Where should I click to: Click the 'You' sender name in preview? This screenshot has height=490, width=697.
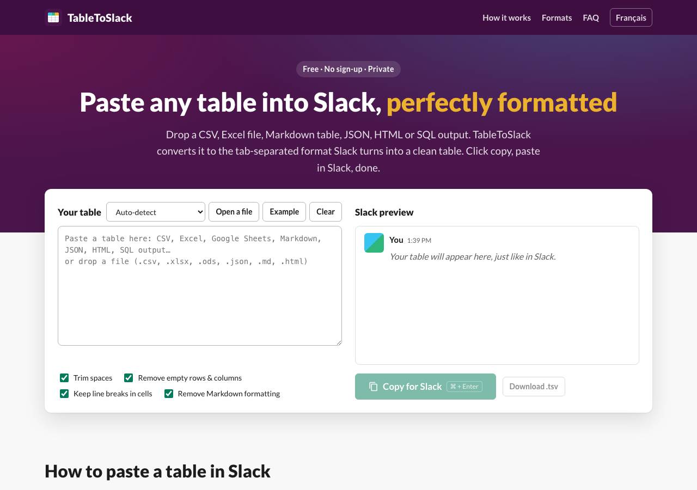pos(396,240)
